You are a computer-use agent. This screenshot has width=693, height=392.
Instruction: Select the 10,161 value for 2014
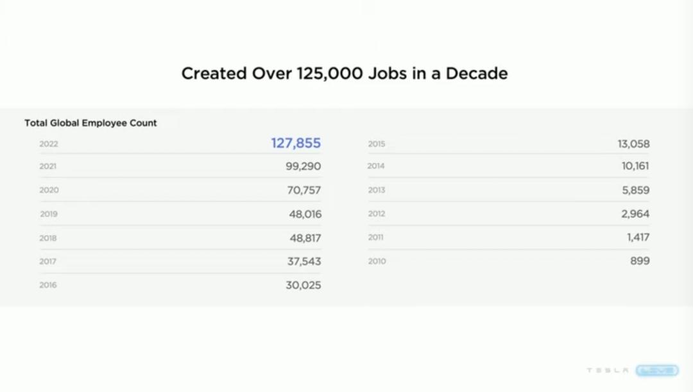pos(635,166)
